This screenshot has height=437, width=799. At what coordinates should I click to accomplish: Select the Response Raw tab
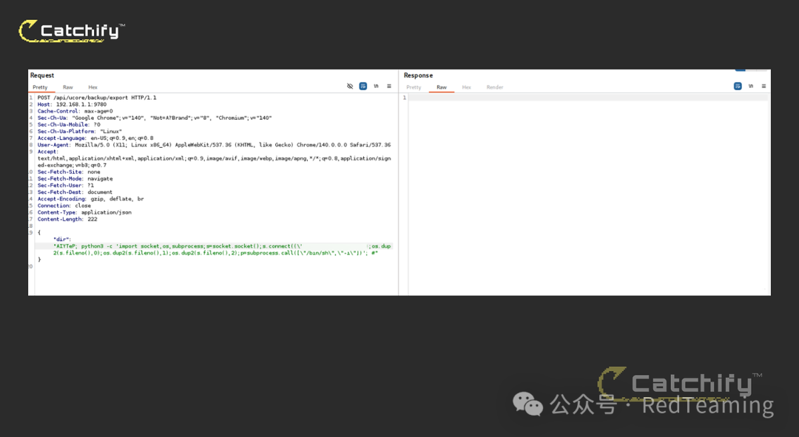click(x=442, y=87)
